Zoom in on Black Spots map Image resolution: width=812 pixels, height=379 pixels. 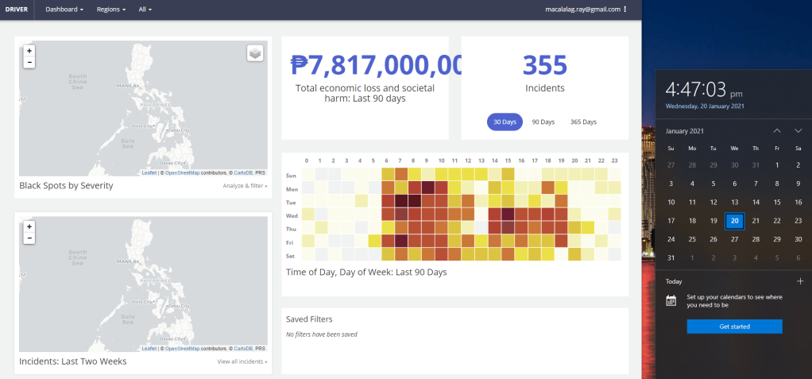(x=29, y=50)
